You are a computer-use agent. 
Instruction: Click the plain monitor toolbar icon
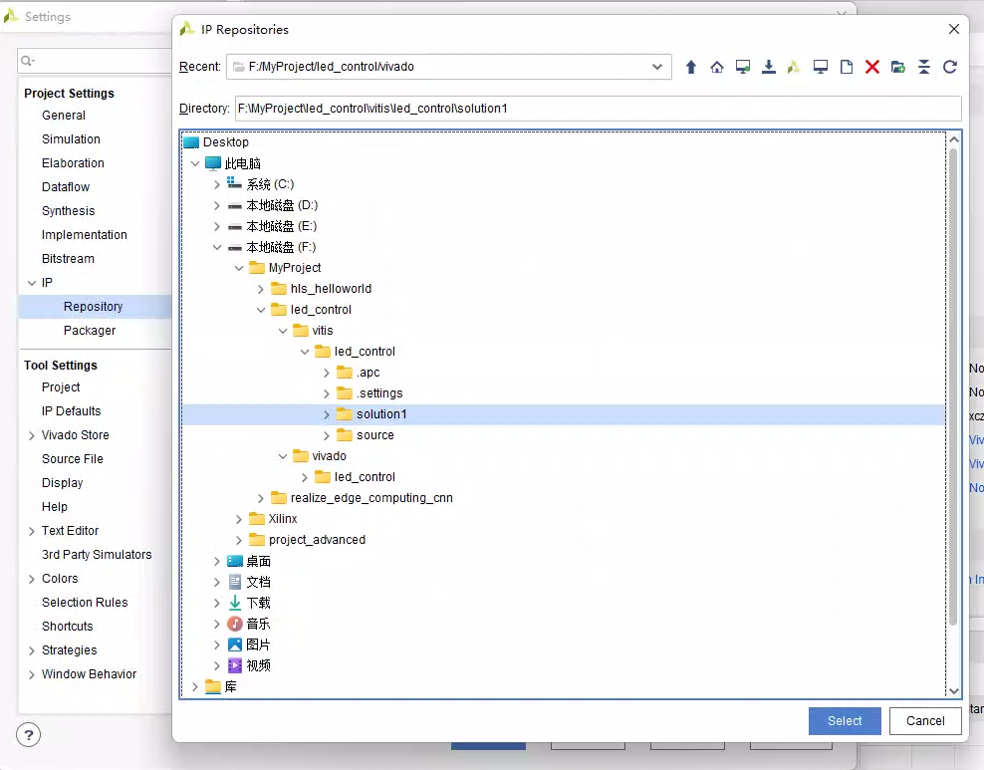point(821,67)
